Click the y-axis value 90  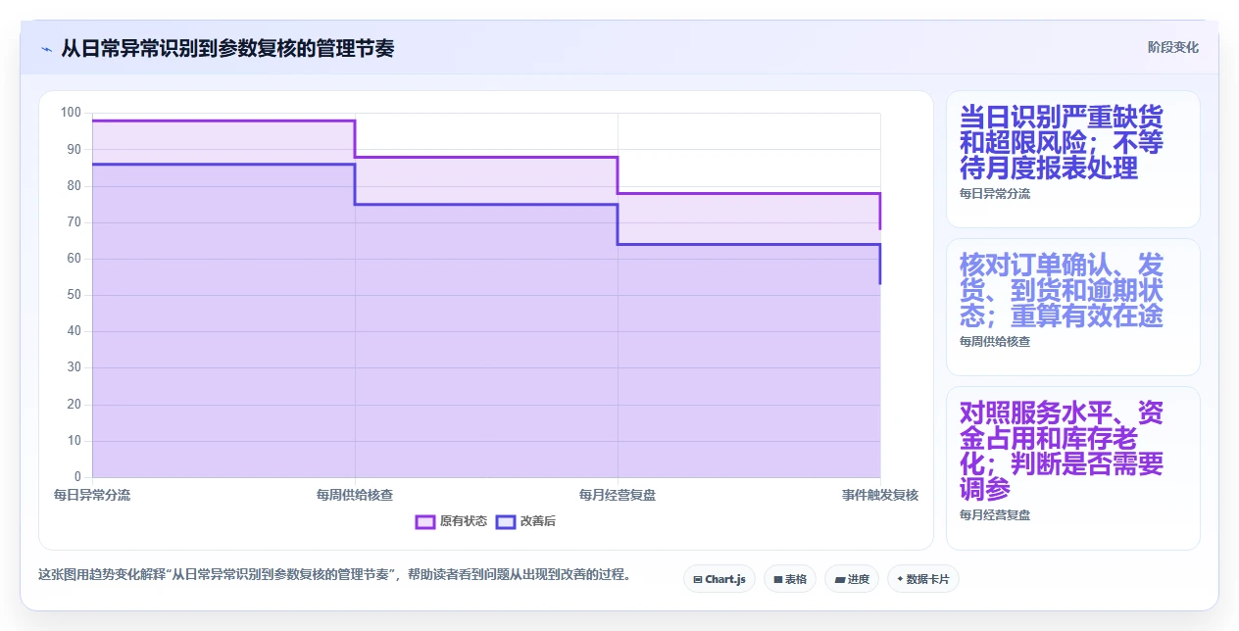tap(74, 150)
